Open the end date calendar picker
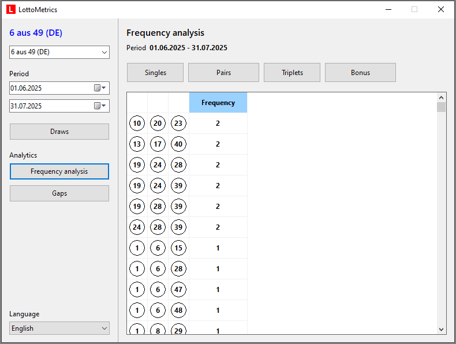Screen dimensions: 456x344 (x=100, y=106)
